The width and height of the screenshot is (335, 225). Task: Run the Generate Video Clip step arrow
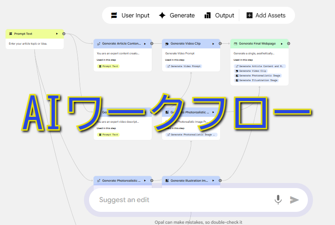(x=214, y=43)
